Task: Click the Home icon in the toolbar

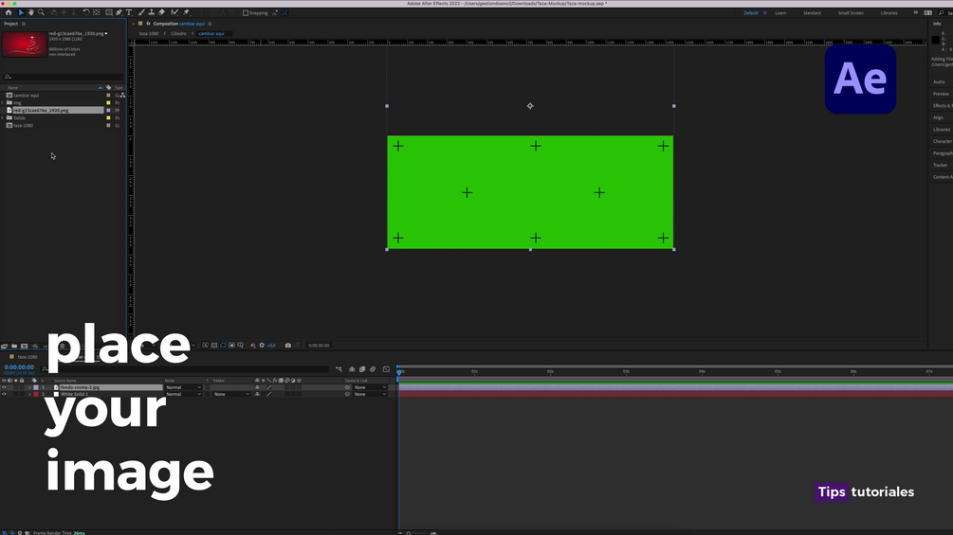Action: coord(9,12)
